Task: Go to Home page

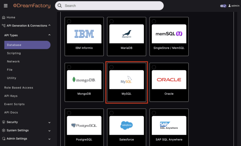Action: pos(11,17)
